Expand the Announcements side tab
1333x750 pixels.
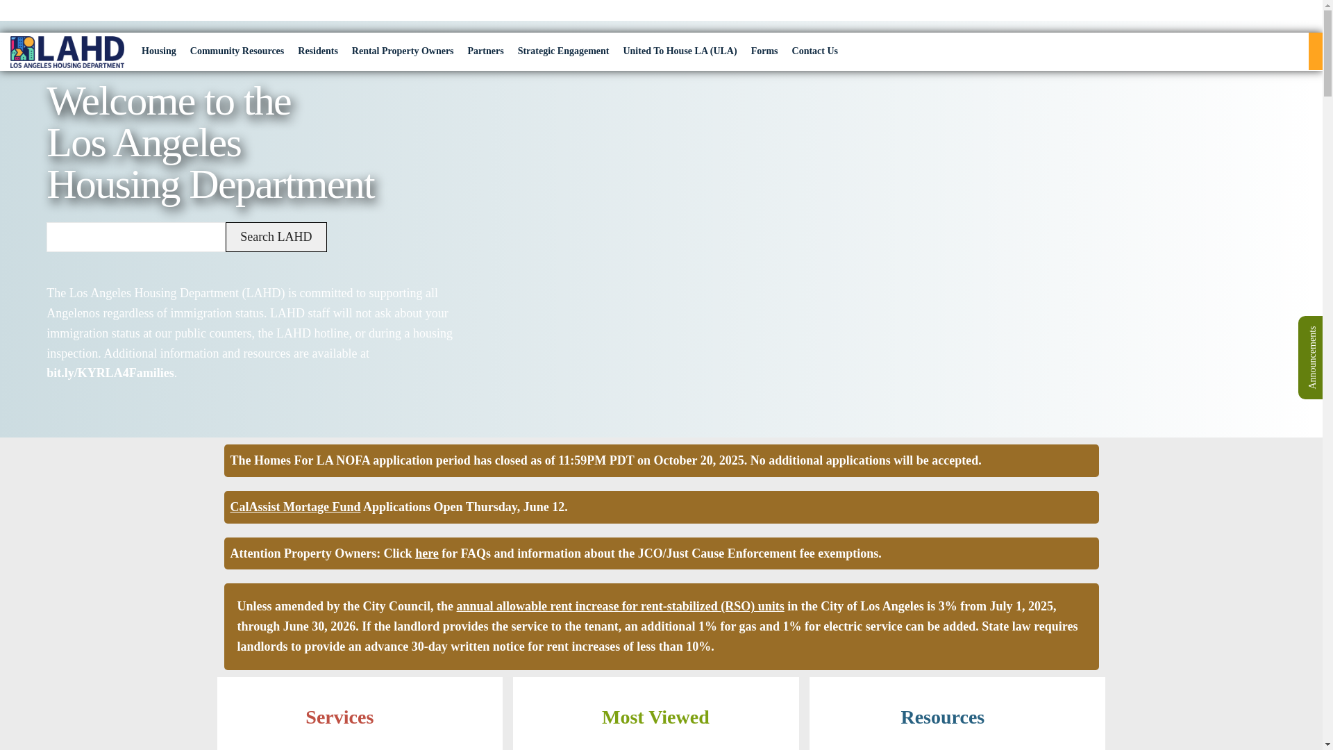pos(1311,358)
